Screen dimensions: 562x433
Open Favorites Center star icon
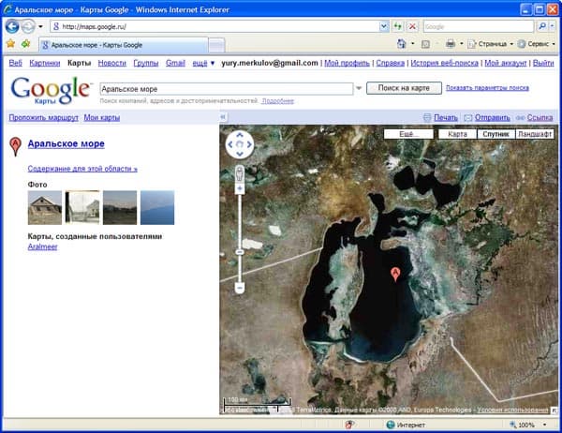10,44
